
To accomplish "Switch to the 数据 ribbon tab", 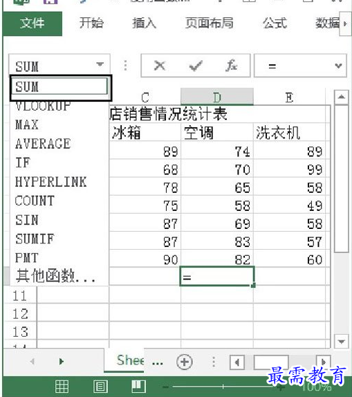I will tap(327, 23).
